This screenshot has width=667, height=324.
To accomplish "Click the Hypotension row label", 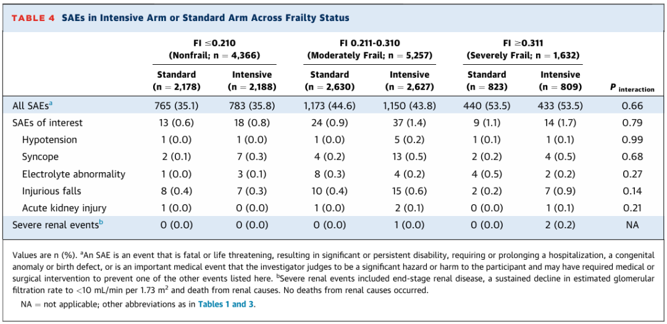I will coord(49,140).
